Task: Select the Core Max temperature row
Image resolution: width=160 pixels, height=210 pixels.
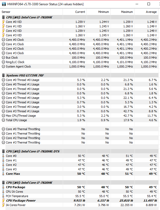Action: click(79, 174)
